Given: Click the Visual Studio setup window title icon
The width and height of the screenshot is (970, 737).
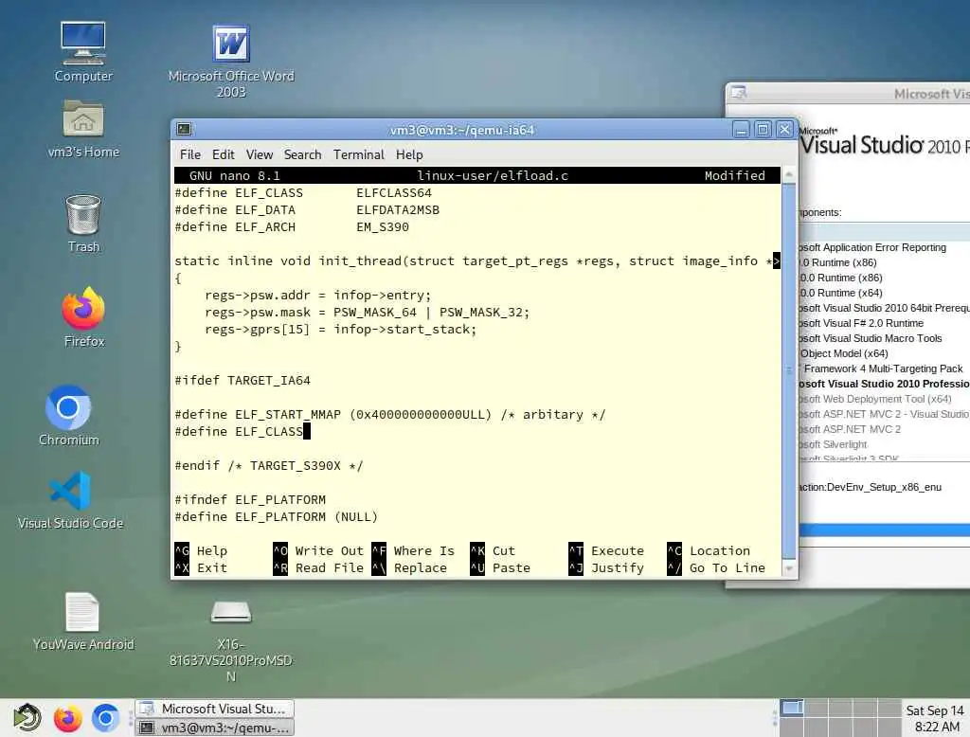Looking at the screenshot, I should (739, 93).
